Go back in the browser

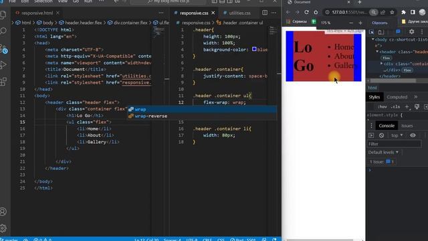tap(288, 12)
